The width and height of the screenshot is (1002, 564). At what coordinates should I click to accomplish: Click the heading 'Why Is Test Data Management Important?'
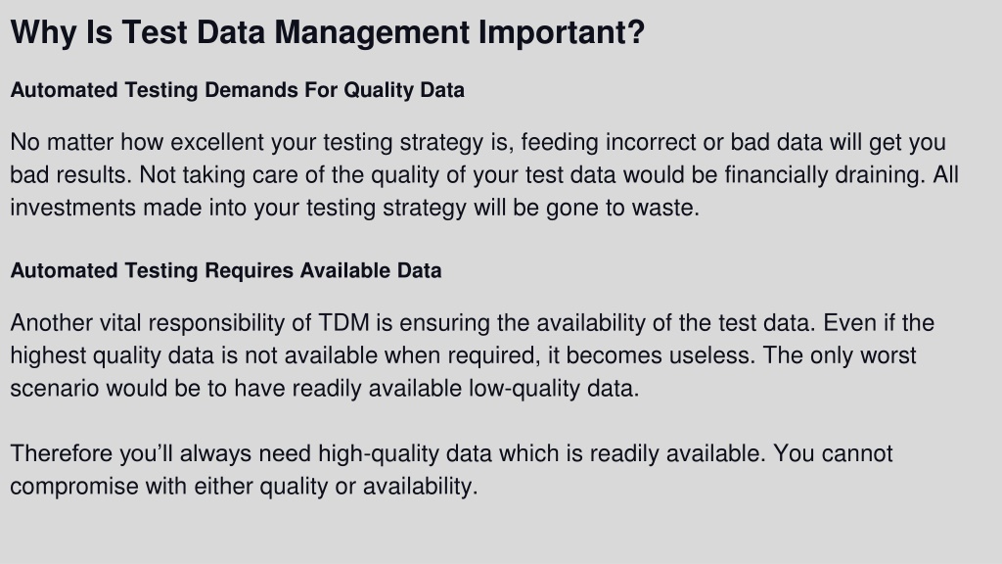click(x=327, y=32)
